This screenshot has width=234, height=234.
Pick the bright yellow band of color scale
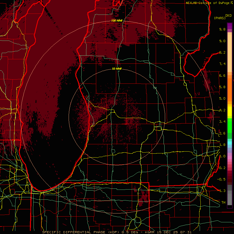coord(230,111)
